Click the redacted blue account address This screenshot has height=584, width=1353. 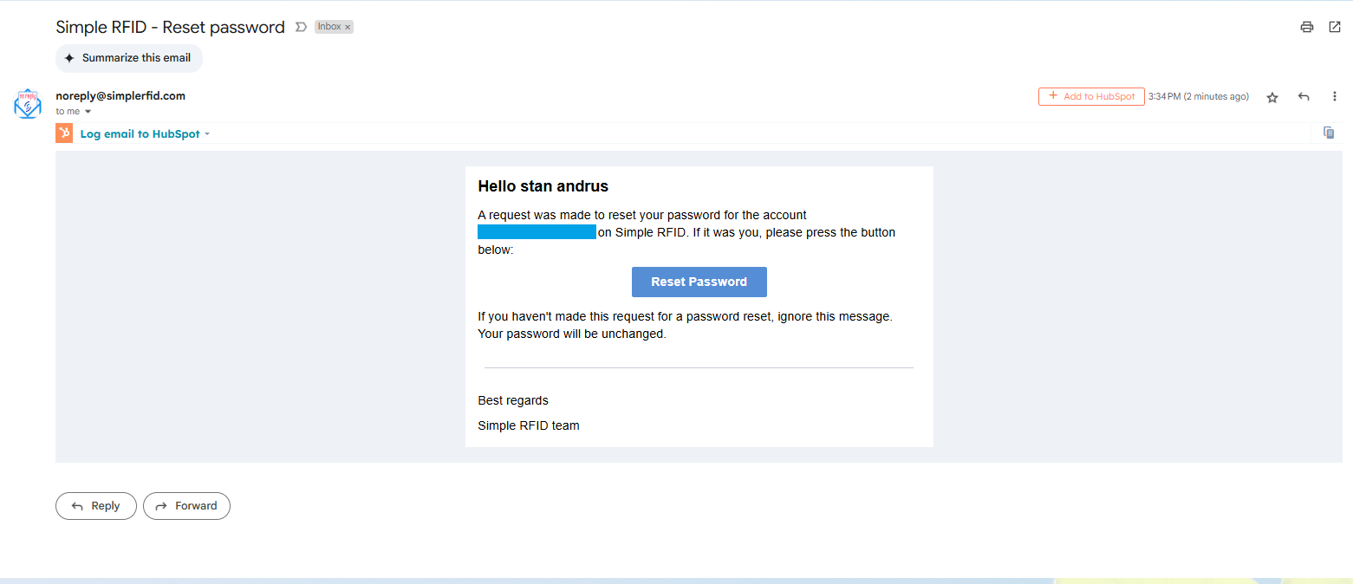click(x=537, y=232)
